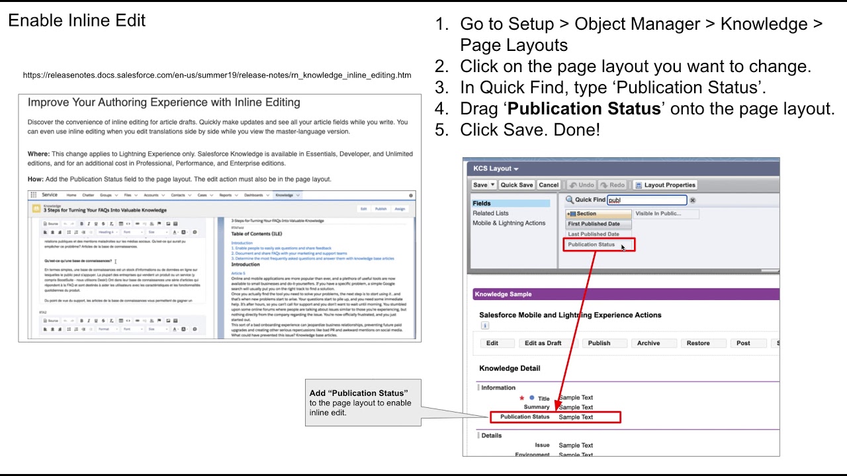Click the Redo toolbar button
847x476 pixels.
[x=612, y=185]
